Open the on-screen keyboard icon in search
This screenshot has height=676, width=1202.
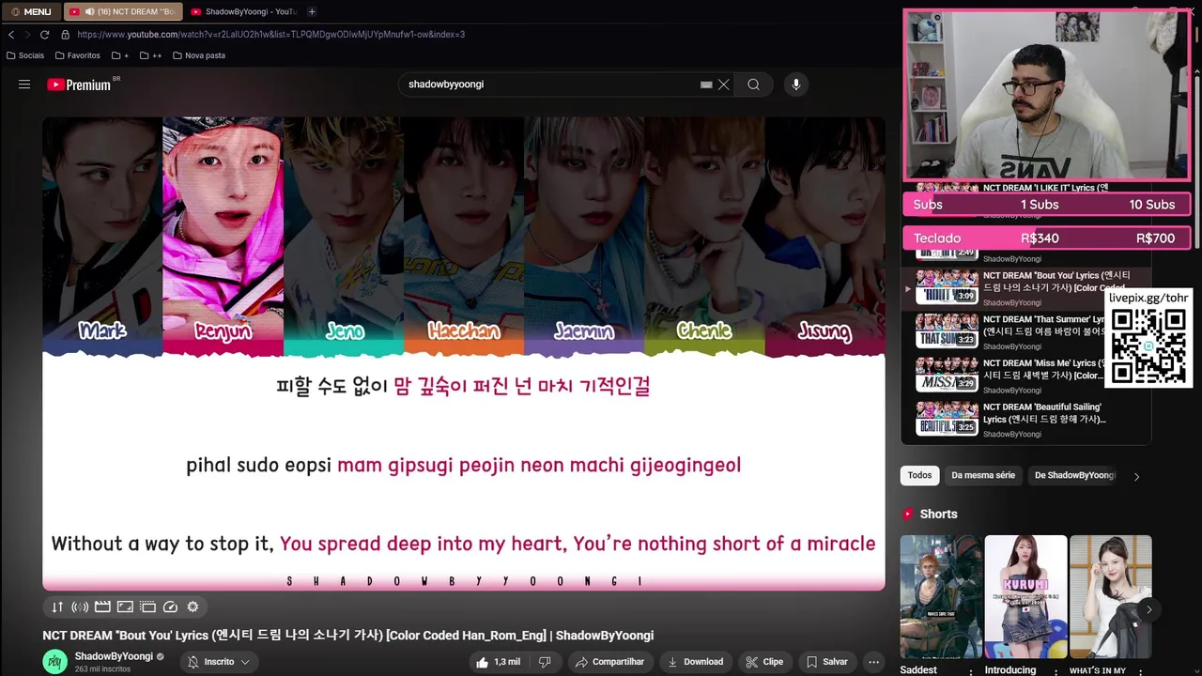coord(706,84)
